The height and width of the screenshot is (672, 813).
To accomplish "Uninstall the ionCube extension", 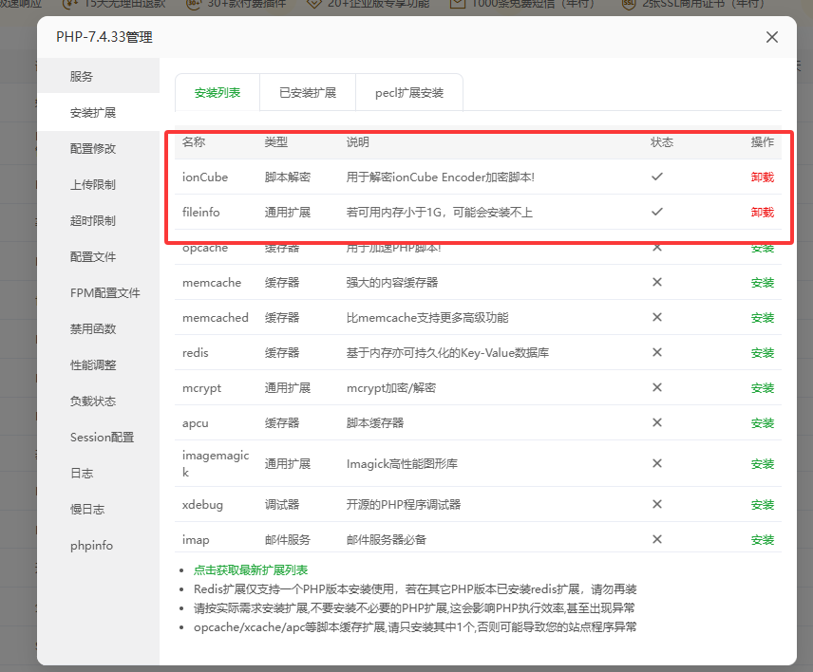I will 762,177.
